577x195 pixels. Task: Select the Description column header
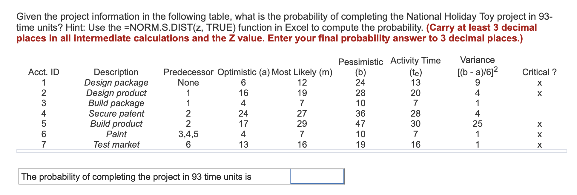tap(116, 72)
